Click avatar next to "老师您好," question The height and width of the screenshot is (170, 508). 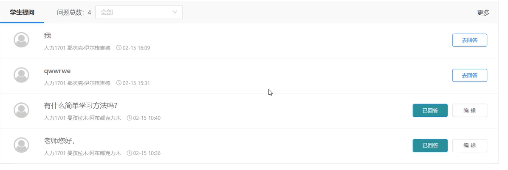pos(21,145)
